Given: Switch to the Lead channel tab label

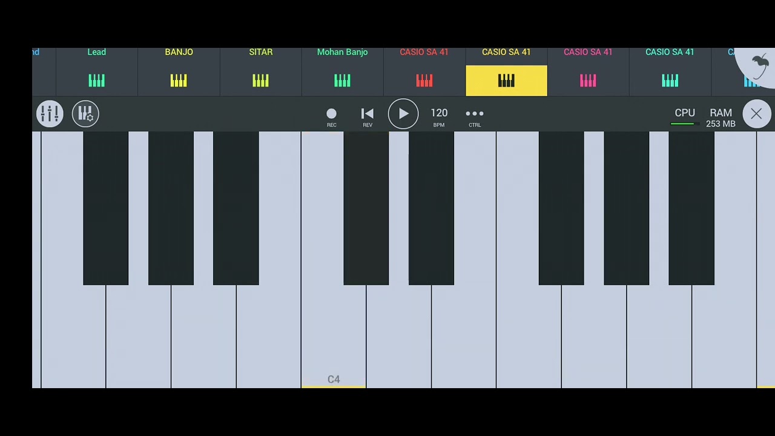Looking at the screenshot, I should coord(97,52).
